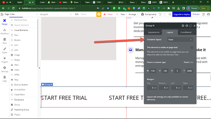Open the Container layout Fixed dropdown
Viewport: 211px width, 119px height.
(180, 39)
